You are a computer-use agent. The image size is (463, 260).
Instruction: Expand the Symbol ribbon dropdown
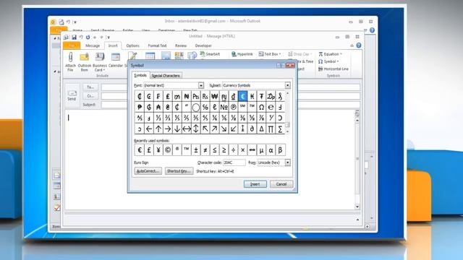tap(338, 61)
